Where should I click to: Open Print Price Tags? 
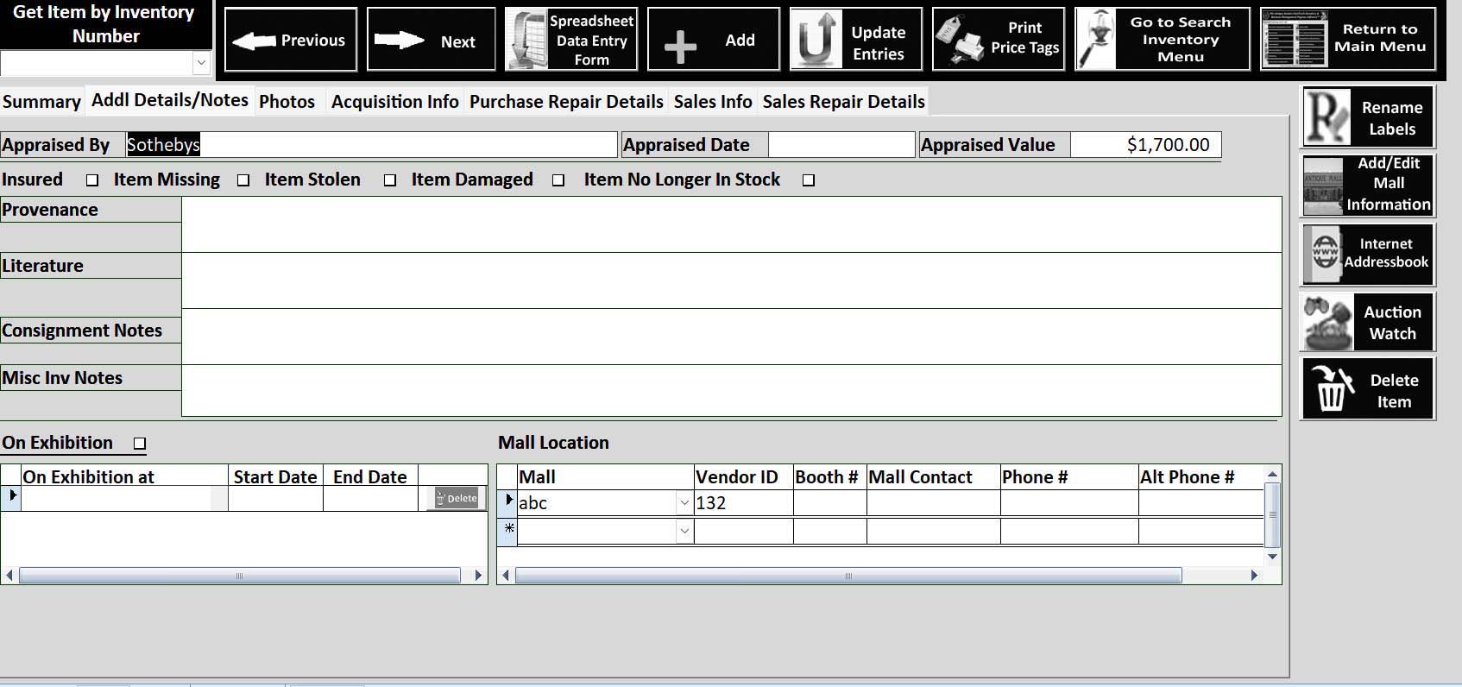click(999, 39)
